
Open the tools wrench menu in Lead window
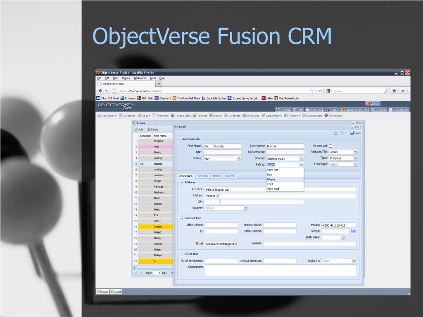[x=343, y=133]
